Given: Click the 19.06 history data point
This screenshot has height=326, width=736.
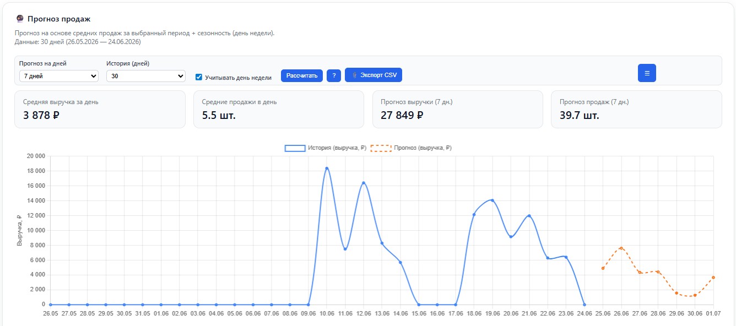Looking at the screenshot, I should pyautogui.click(x=493, y=200).
